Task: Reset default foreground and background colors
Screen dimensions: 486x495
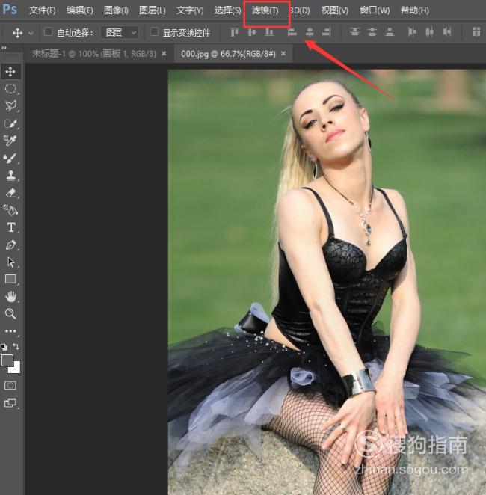Action: [4, 347]
